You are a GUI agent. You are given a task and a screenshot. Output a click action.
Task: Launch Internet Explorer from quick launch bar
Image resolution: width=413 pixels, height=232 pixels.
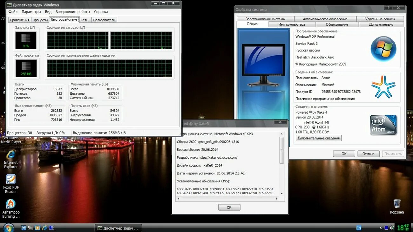pos(44,228)
